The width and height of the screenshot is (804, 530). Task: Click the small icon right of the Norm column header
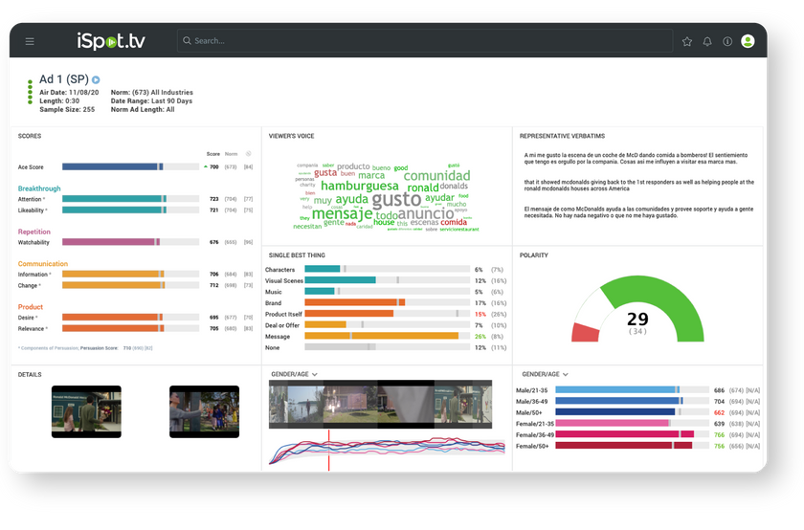tap(249, 153)
